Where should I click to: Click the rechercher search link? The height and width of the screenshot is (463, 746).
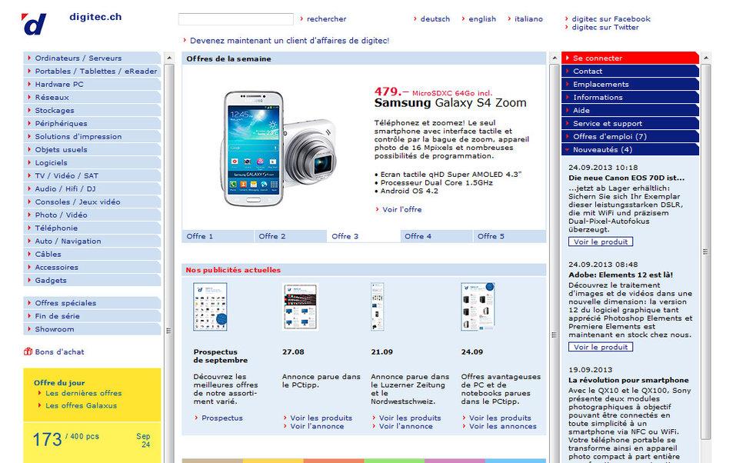326,19
